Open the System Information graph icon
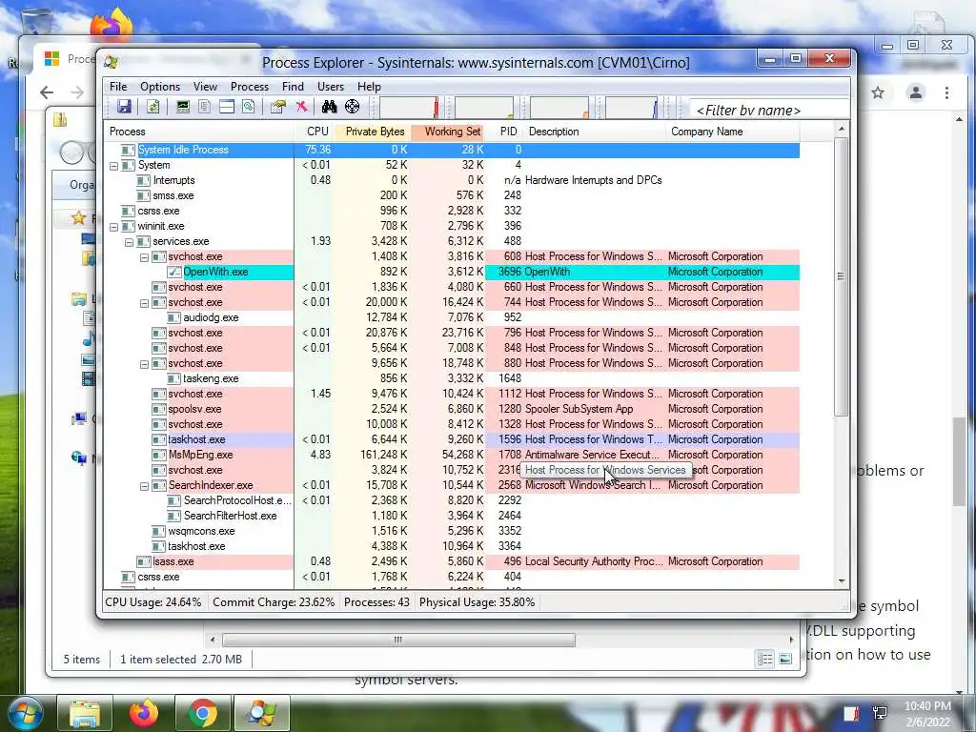The width and height of the screenshot is (976, 732). click(x=182, y=107)
